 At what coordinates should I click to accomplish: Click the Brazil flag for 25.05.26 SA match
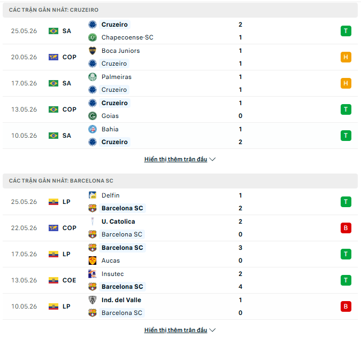coord(53,31)
